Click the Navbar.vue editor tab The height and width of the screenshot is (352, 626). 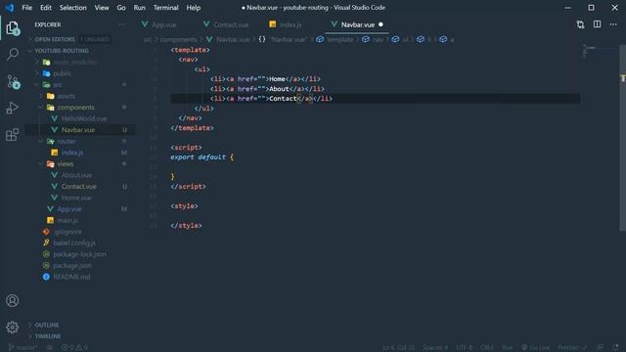point(358,24)
